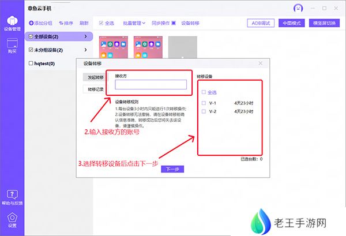Toggle the 全部设备(2) group checkbox

point(31,36)
